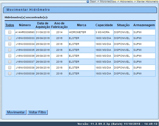The height and width of the screenshot is (126, 159).
Task: Select checkbox for hydrometer A14HR0008690
Action: pyautogui.click(x=10, y=32)
